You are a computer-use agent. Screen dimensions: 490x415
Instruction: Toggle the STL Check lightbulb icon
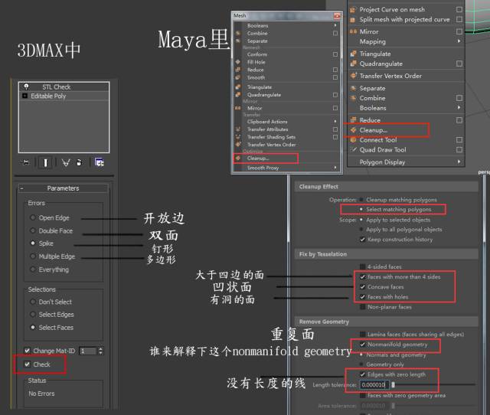(26, 87)
